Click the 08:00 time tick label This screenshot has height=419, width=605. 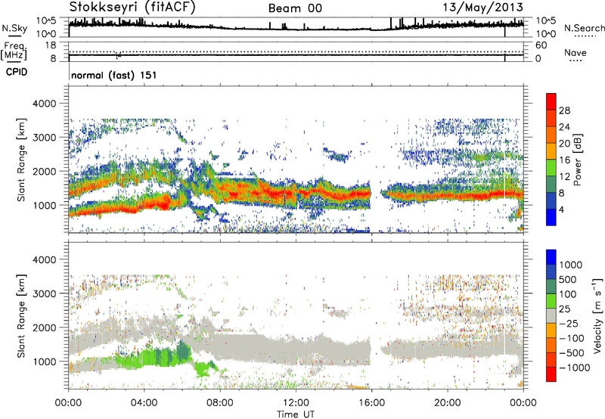(220, 403)
